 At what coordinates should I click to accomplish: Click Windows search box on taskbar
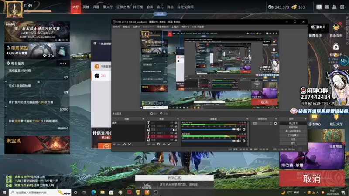[40, 192]
